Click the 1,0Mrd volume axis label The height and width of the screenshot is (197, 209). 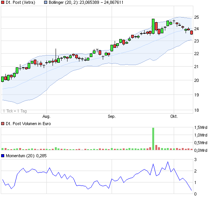[x=201, y=135]
